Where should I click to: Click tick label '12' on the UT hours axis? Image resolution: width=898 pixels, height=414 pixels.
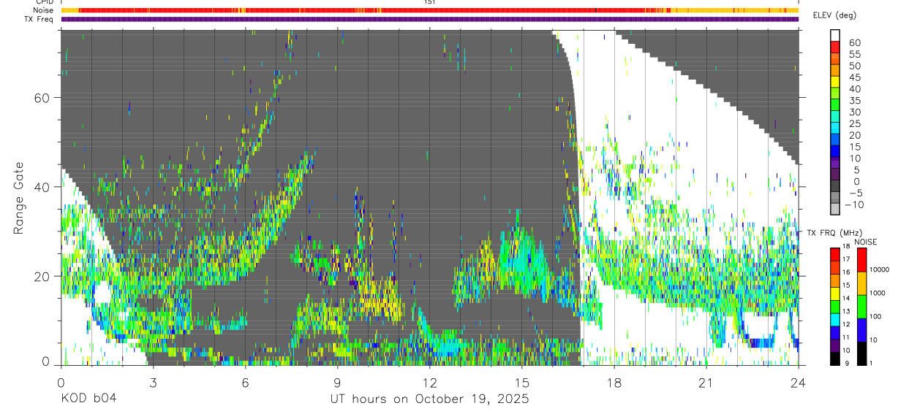pos(430,382)
